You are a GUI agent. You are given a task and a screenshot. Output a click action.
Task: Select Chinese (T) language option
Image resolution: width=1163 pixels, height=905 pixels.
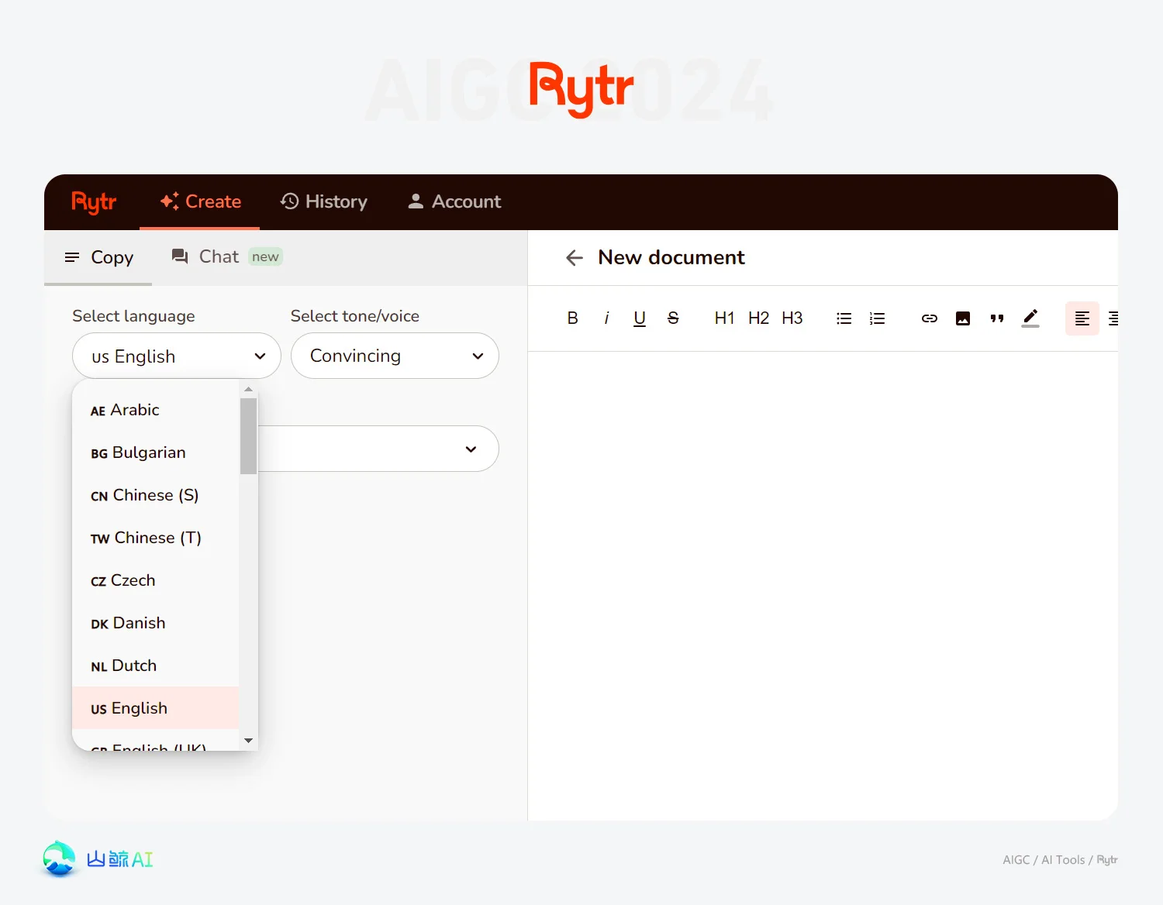pos(156,538)
